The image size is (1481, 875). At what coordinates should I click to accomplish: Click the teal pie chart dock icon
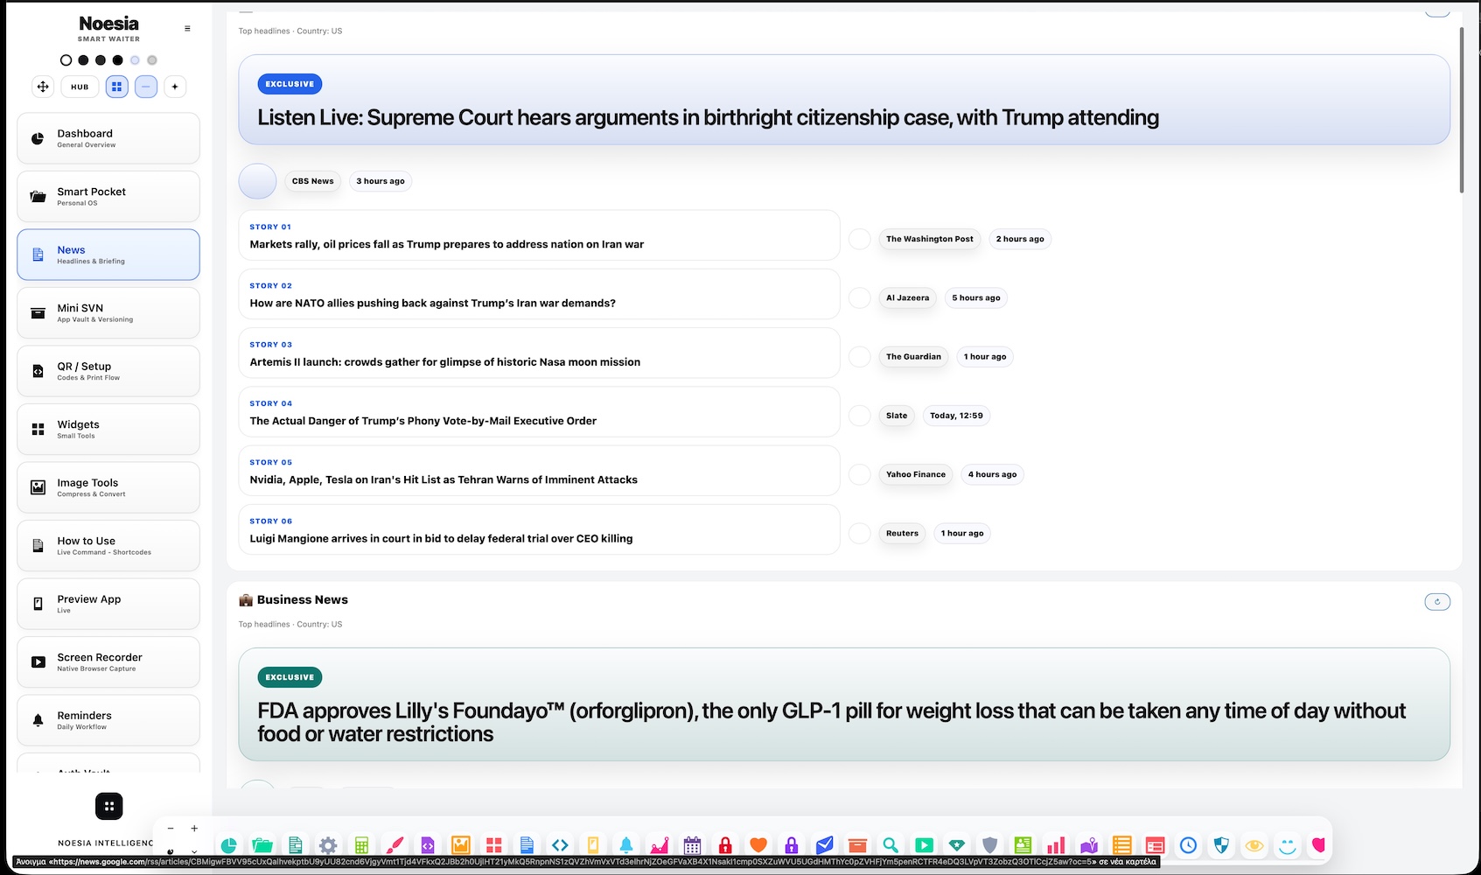228,845
